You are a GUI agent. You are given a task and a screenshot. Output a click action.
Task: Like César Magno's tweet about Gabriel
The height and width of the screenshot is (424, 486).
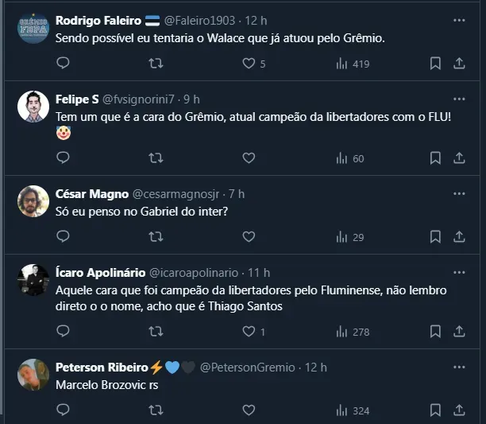(x=249, y=236)
